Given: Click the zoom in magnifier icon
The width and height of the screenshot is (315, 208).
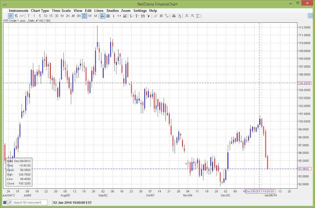Looking at the screenshot, I should [187, 16].
